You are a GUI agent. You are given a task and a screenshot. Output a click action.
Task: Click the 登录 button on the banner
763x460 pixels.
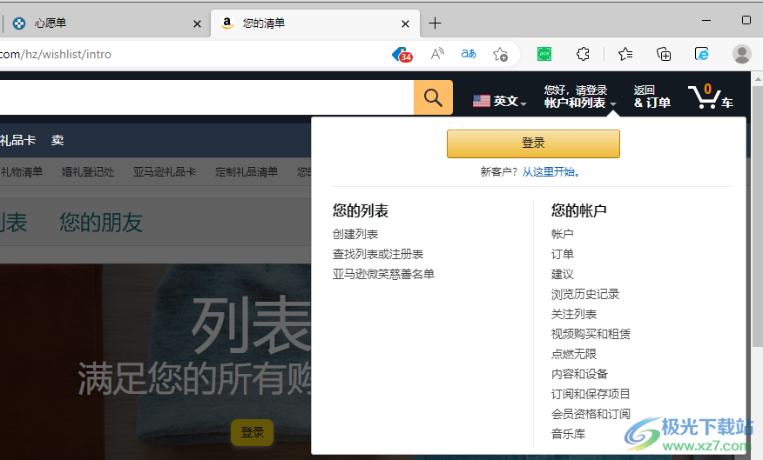252,432
